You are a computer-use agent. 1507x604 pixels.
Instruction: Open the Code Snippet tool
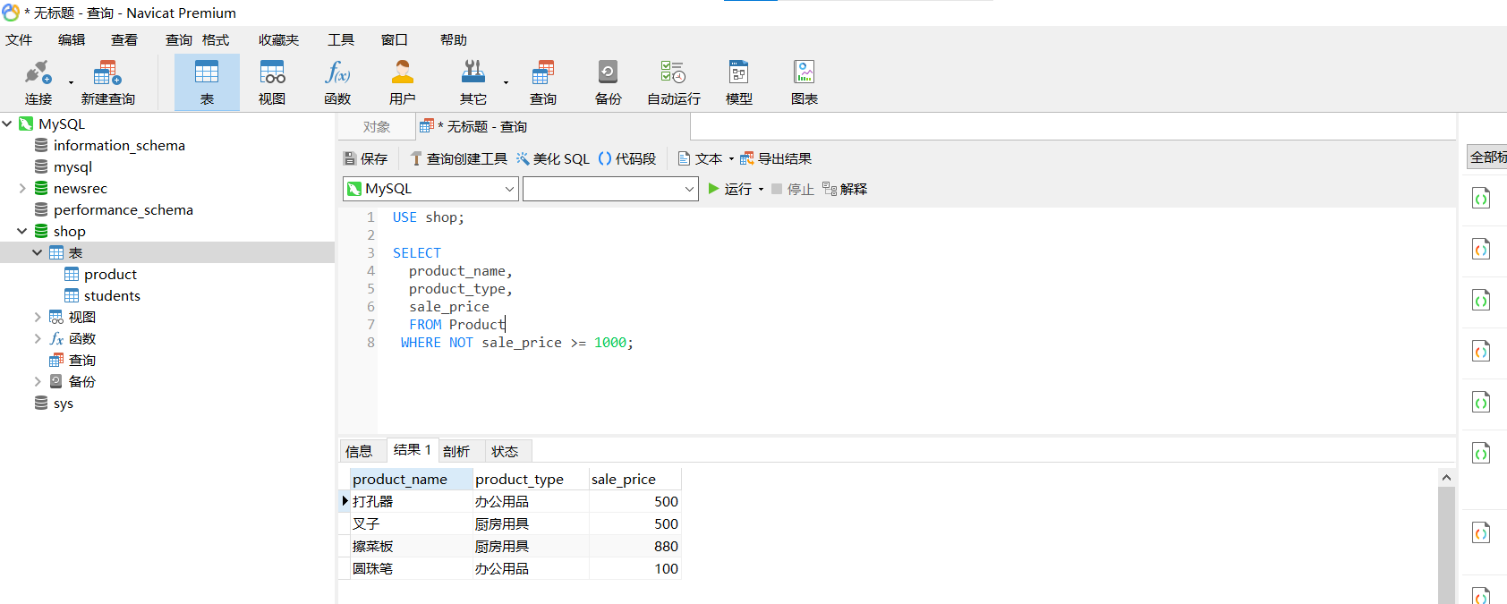[x=626, y=158]
